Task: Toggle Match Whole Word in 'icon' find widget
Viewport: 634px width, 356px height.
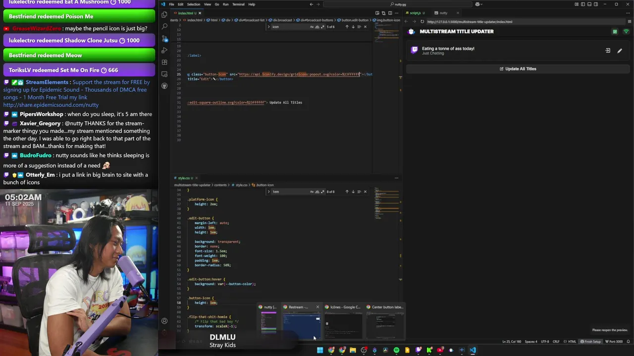Action: coord(317,27)
